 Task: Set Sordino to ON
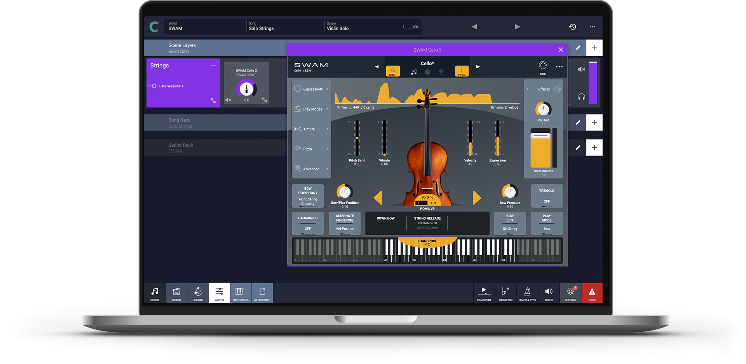(x=433, y=203)
